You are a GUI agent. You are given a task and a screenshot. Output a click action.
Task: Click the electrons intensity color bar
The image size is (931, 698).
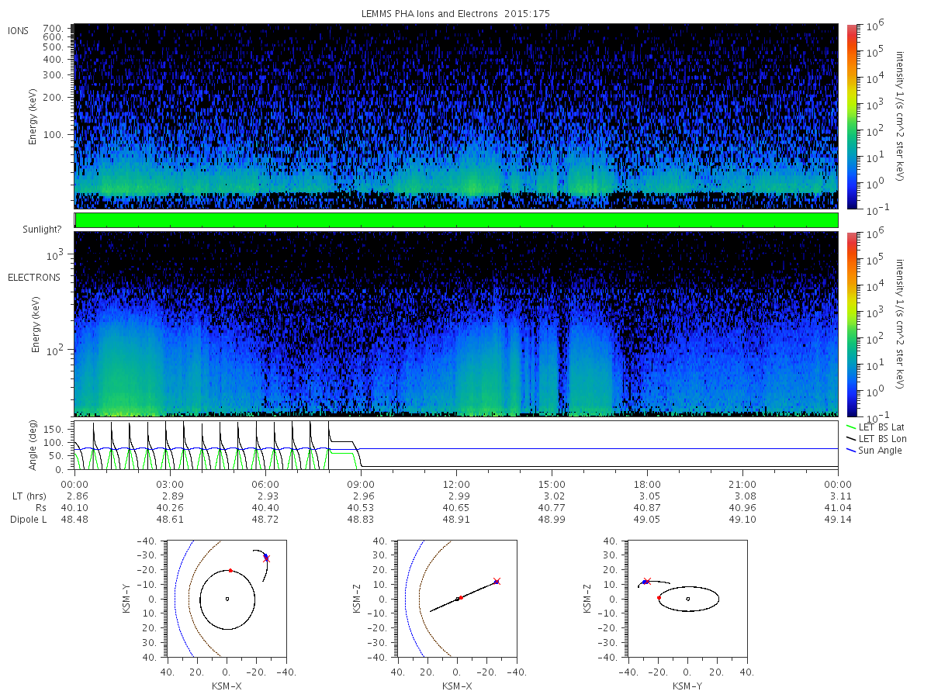tap(851, 324)
